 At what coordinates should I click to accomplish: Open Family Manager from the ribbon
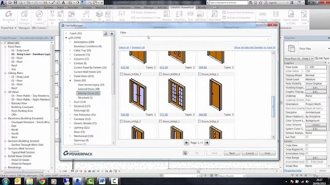(x=24, y=17)
